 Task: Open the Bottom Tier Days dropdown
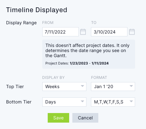coord(64,102)
